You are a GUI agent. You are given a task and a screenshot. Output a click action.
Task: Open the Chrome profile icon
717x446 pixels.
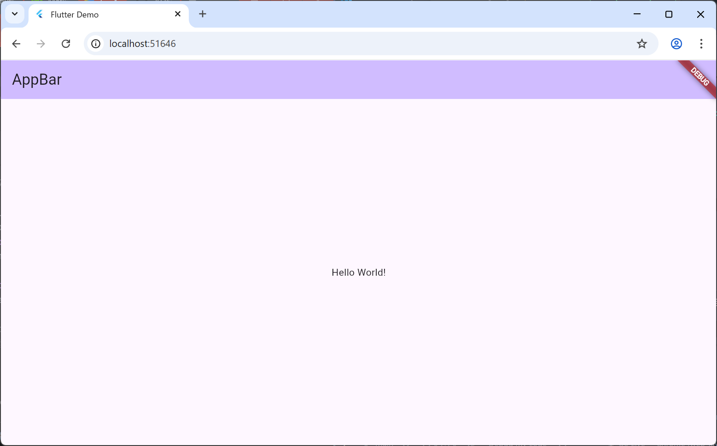coord(676,44)
